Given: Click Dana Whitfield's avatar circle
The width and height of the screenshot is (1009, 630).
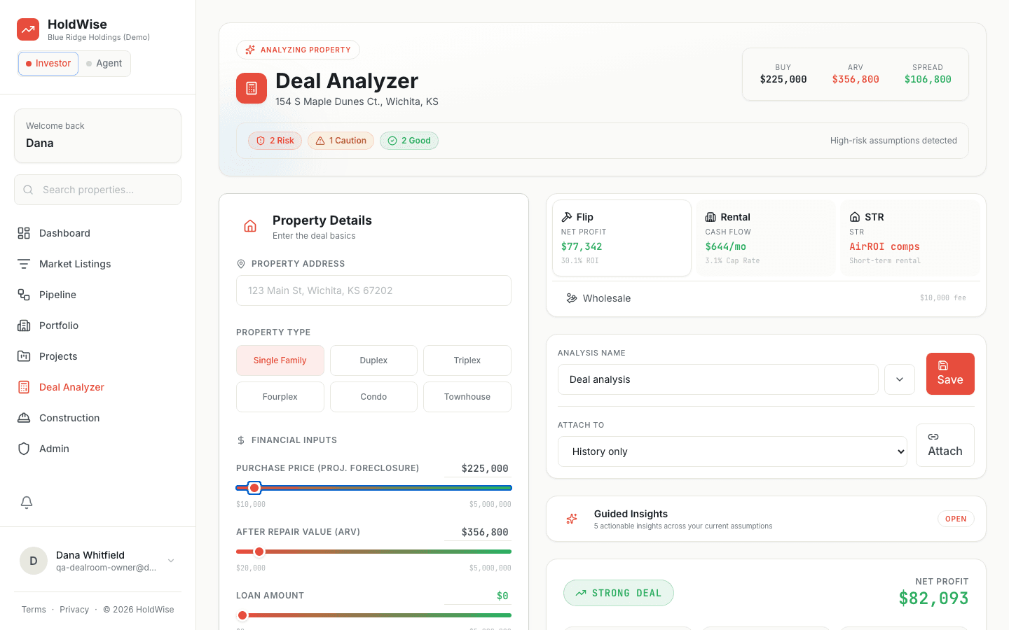Looking at the screenshot, I should point(34,561).
